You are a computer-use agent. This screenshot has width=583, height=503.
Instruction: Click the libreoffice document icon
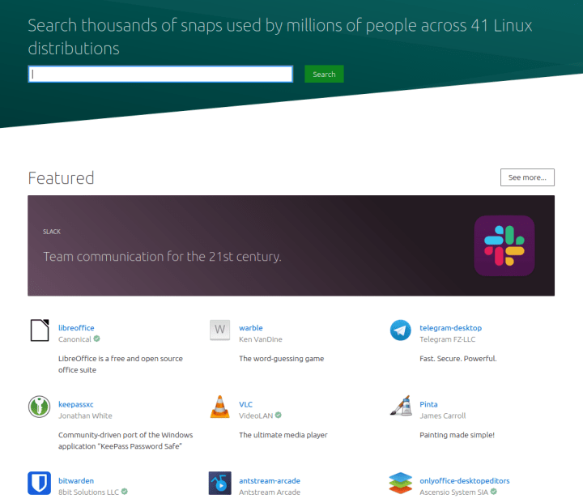tap(40, 330)
